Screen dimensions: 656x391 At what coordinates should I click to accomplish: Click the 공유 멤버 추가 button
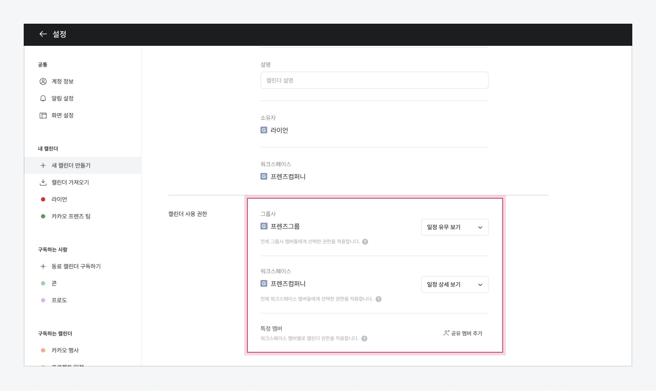coord(463,333)
